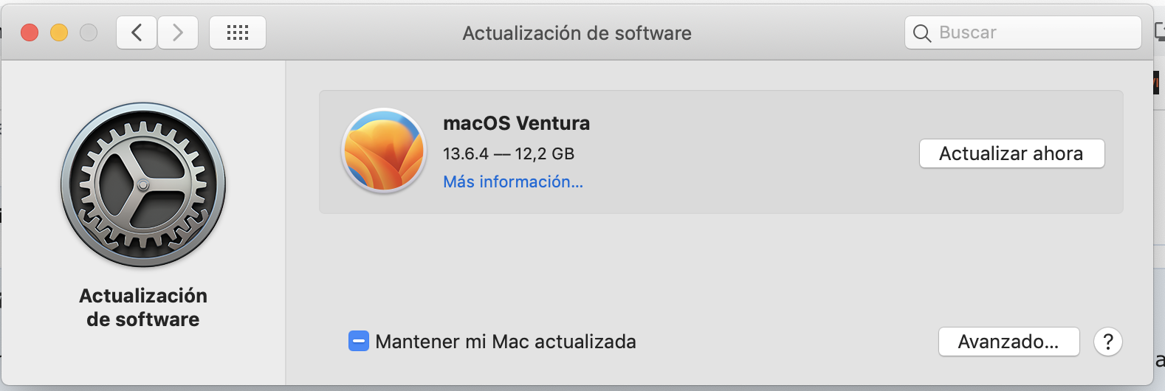Toggle the Mantener mi Mac actualizada checkbox
The image size is (1165, 391).
point(359,342)
